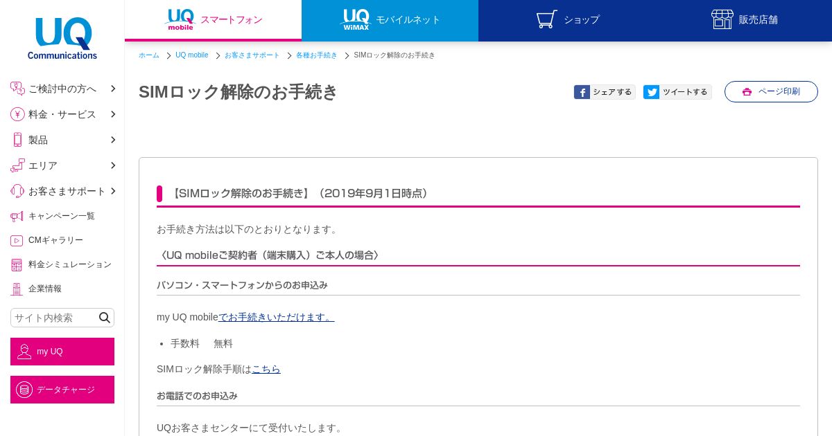Image resolution: width=832 pixels, height=436 pixels.
Task: Open お客さまサポート menu item
Action: [62, 191]
